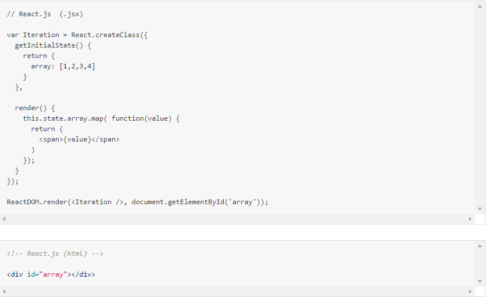Place cursor on 'getInitialState()' line
486x297 pixels.
point(53,45)
